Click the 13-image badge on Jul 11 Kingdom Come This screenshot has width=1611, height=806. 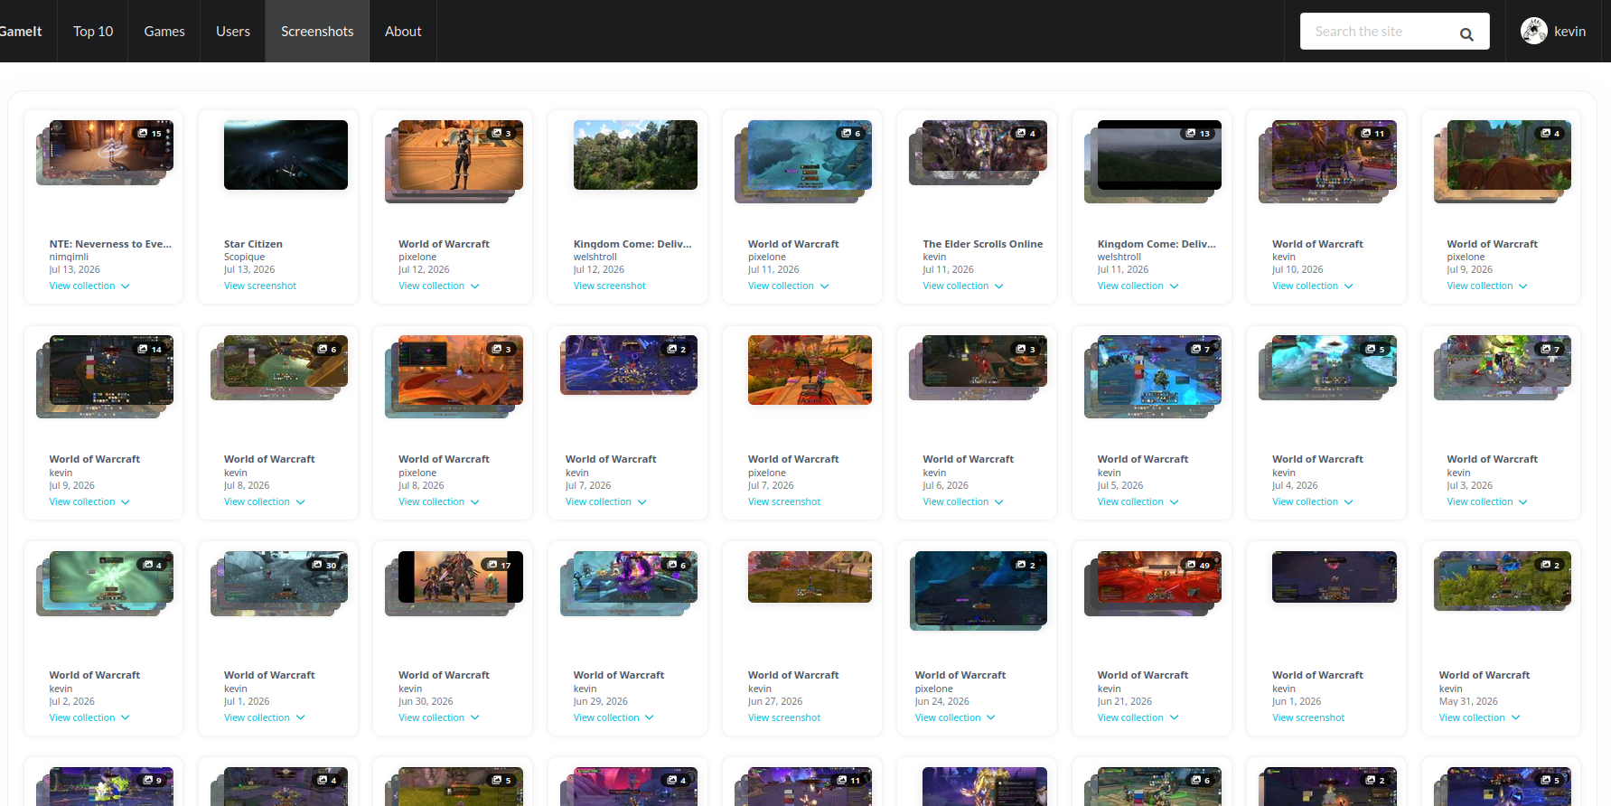coord(1197,133)
